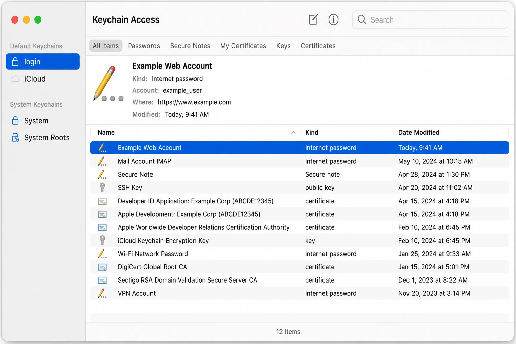Switch to the All Items tab

coord(105,46)
